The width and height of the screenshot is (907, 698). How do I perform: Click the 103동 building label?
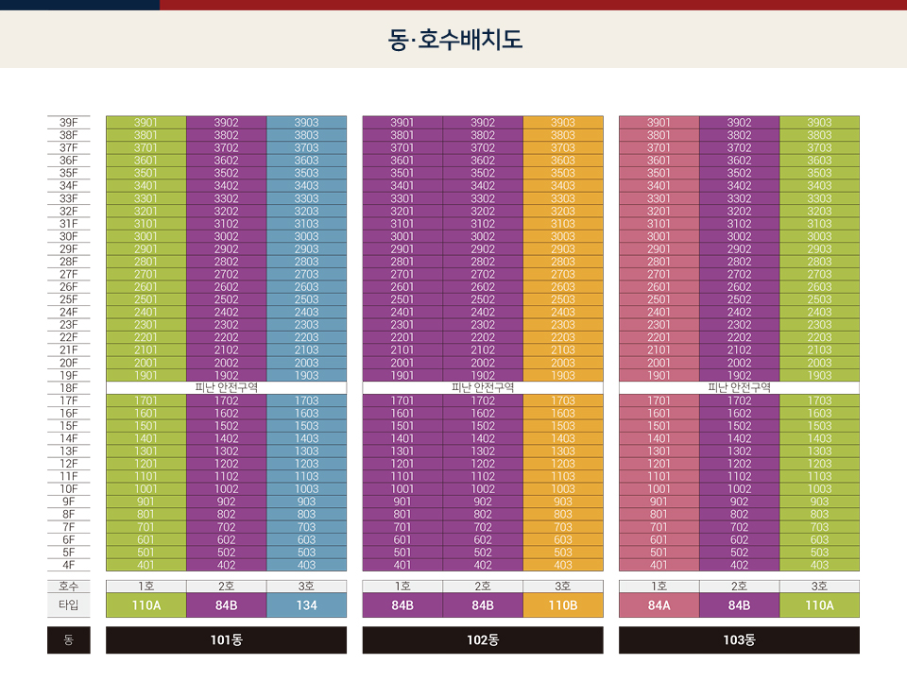click(x=739, y=639)
